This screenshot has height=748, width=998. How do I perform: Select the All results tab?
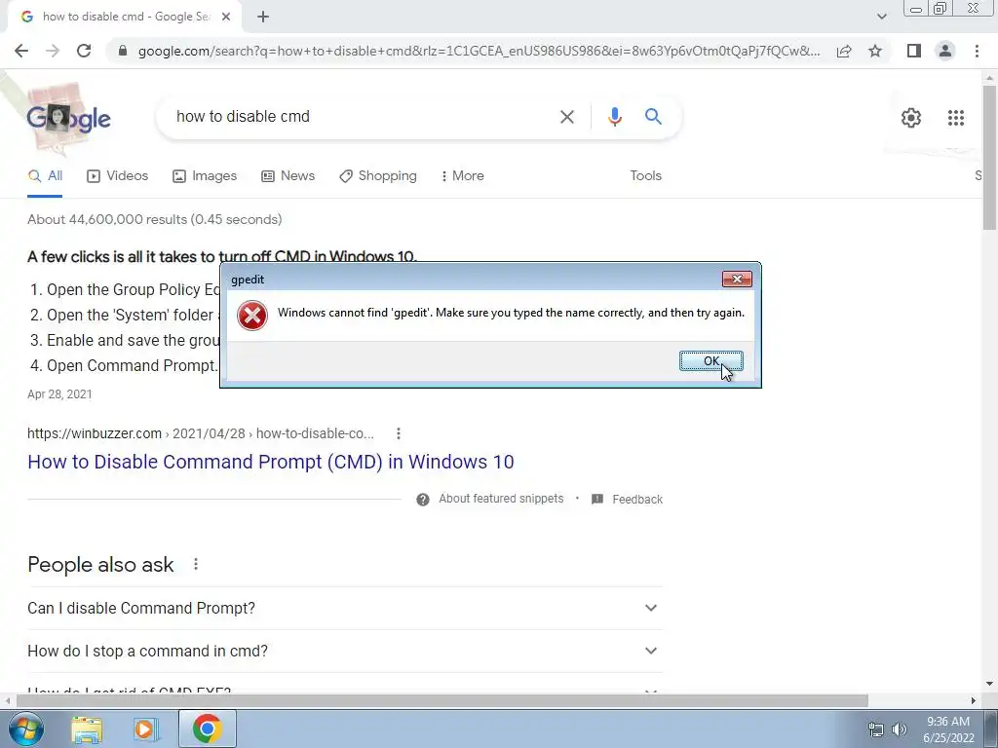point(45,176)
